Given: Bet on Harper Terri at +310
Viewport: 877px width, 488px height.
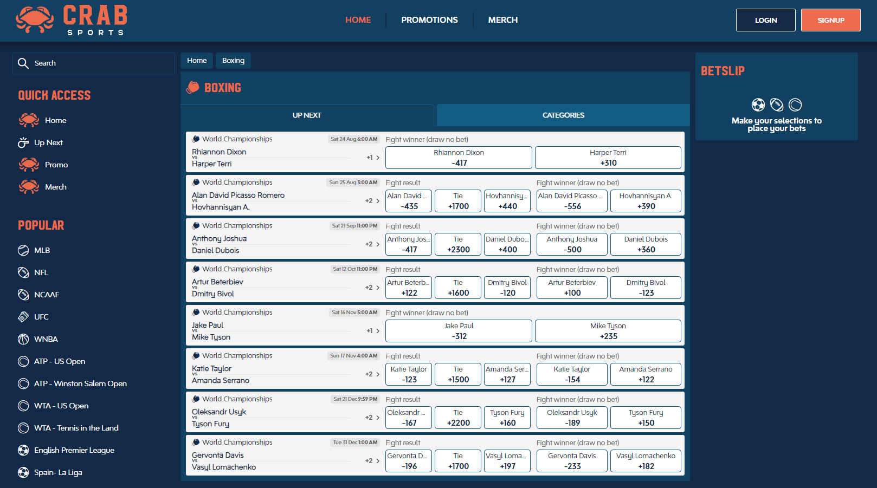Looking at the screenshot, I should pyautogui.click(x=608, y=158).
